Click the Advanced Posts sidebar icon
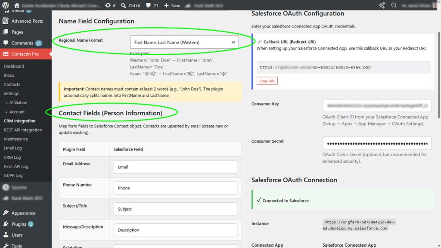The height and width of the screenshot is (248, 441). [x=6, y=21]
